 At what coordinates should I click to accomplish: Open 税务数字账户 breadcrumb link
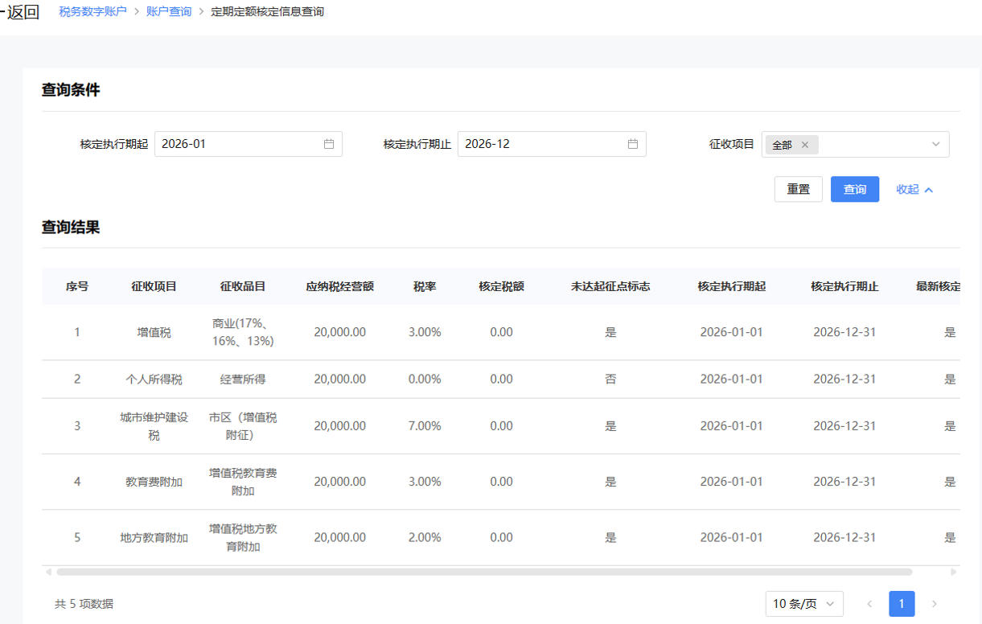pyautogui.click(x=93, y=12)
